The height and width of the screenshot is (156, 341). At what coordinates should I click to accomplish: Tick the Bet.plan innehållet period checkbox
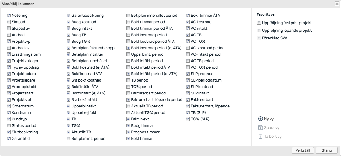click(x=128, y=16)
